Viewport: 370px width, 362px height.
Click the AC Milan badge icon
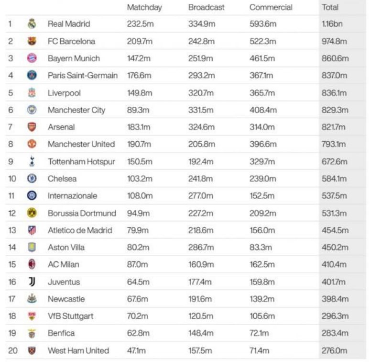32,264
